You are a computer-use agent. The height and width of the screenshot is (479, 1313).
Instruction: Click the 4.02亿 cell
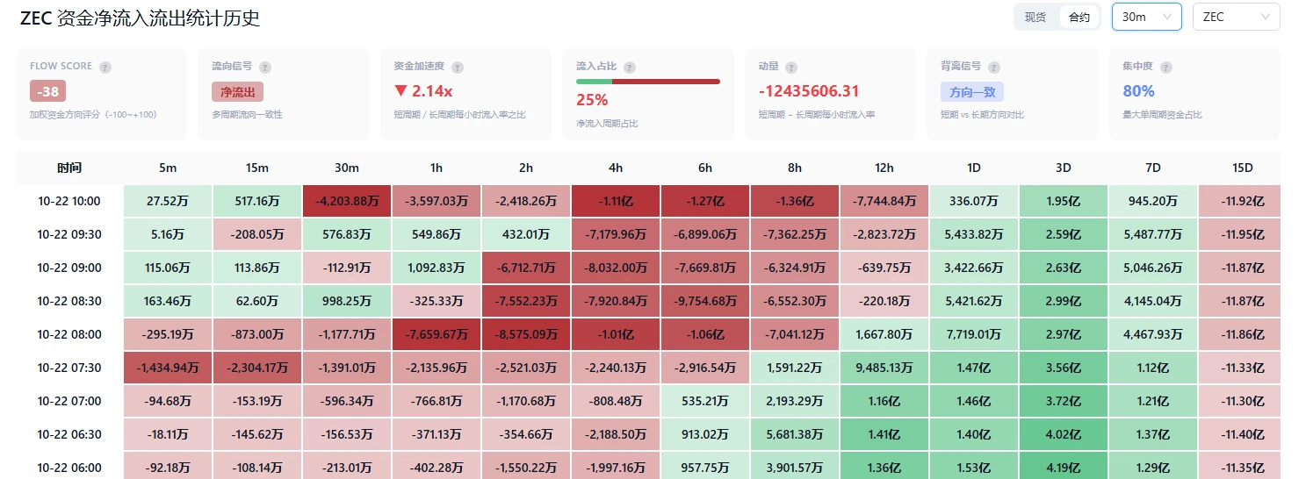tap(1064, 434)
